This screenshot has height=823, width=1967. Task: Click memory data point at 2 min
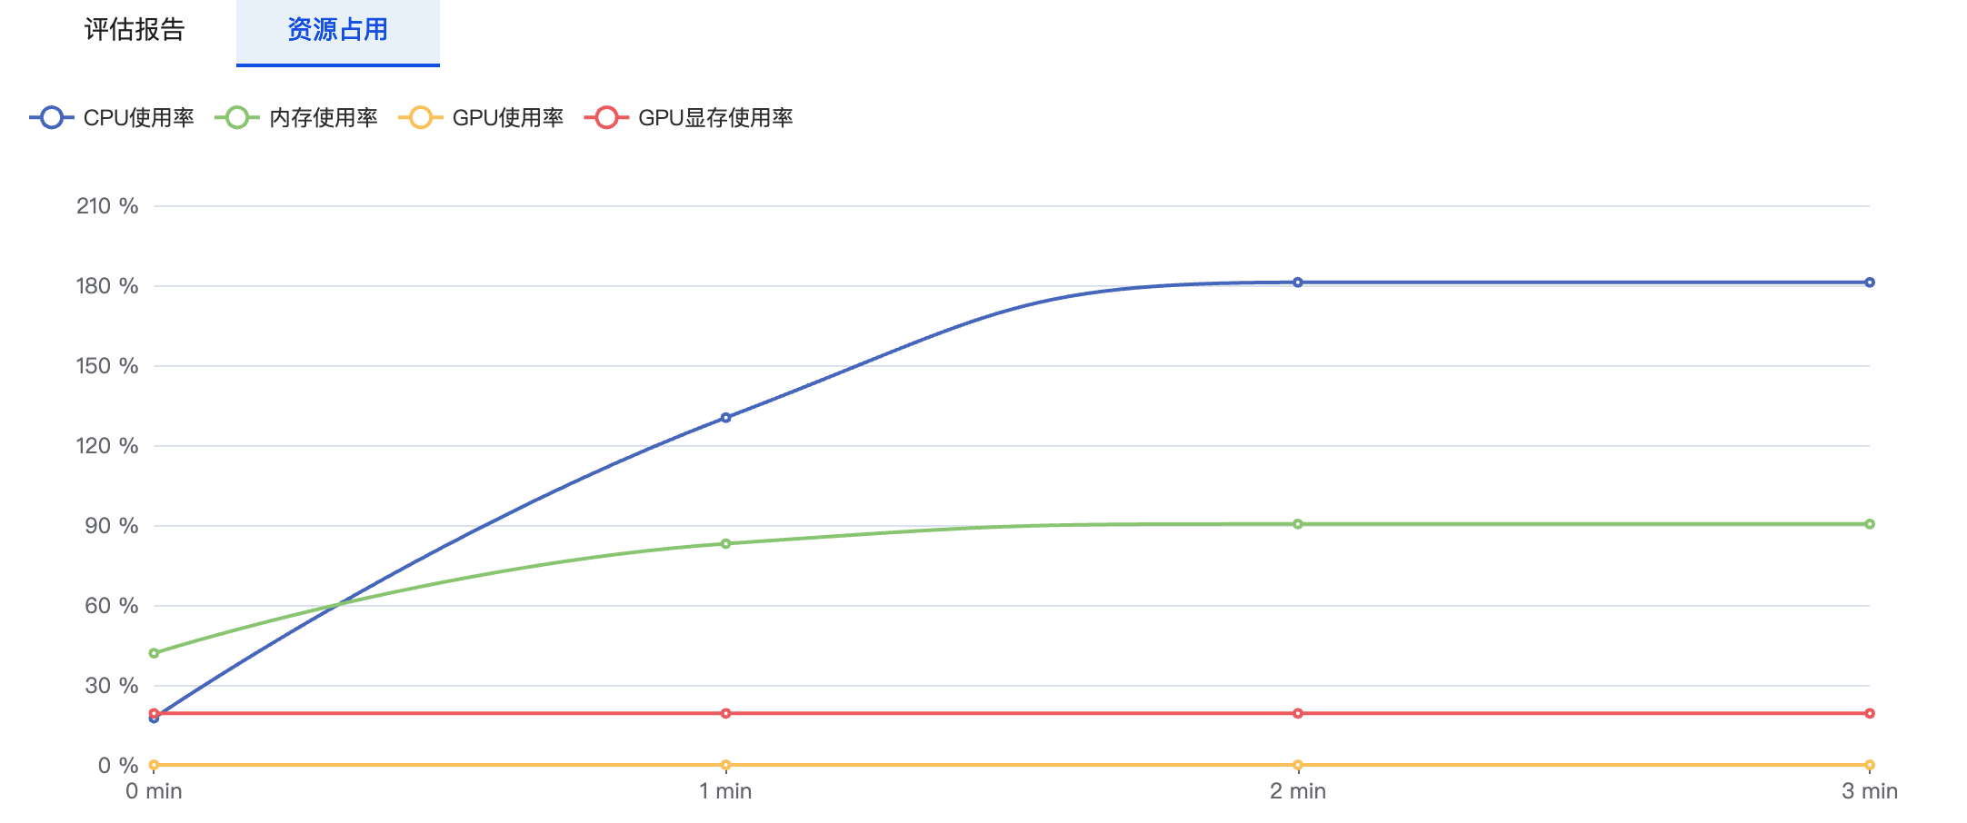(x=1297, y=524)
